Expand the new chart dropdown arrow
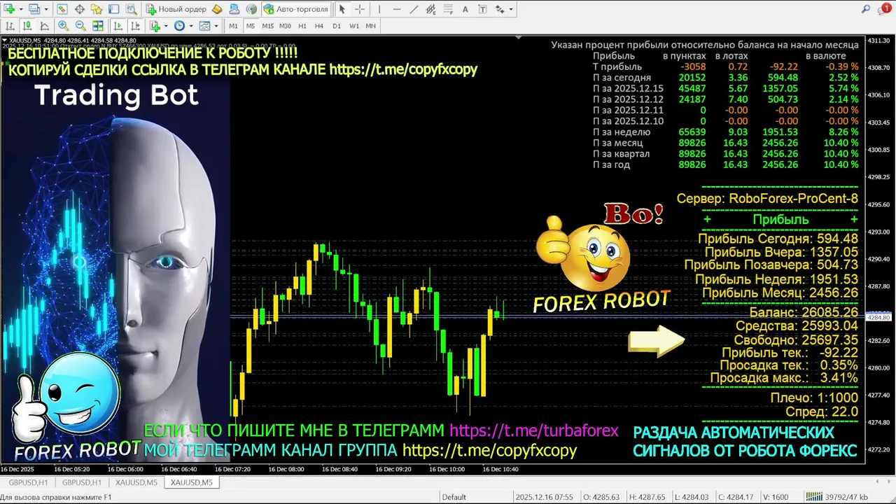Image resolution: width=896 pixels, height=504 pixels. pyautogui.click(x=21, y=9)
